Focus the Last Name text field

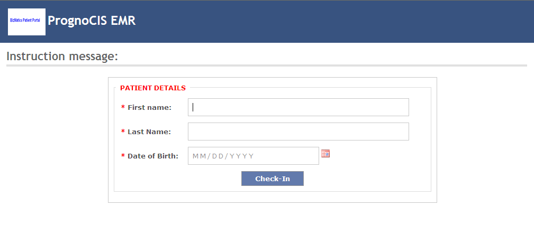point(298,132)
